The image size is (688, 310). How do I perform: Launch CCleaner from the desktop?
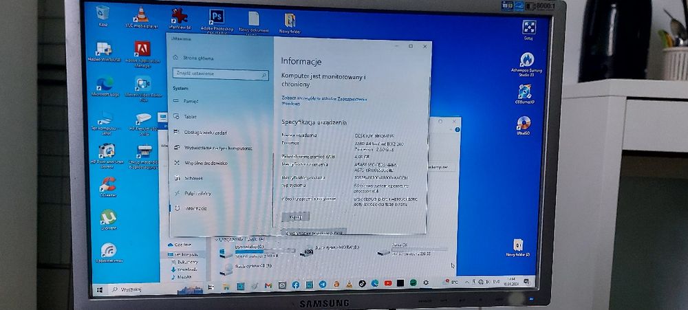pyautogui.click(x=108, y=187)
